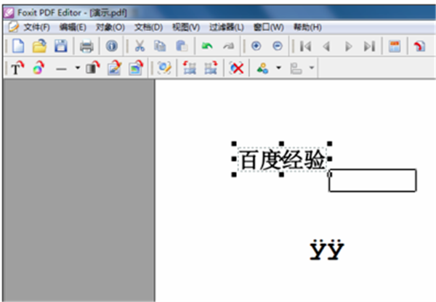
Task: Click the greyed-out redo arrow
Action: coord(228,46)
